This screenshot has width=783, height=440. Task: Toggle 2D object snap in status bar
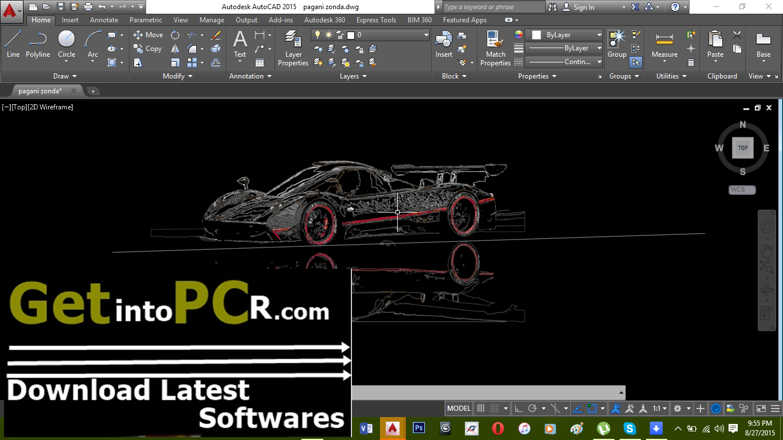[592, 408]
